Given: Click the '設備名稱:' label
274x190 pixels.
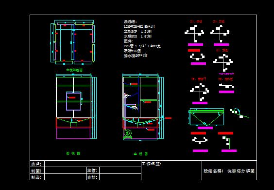Looking at the screenshot, I should coord(213,171).
